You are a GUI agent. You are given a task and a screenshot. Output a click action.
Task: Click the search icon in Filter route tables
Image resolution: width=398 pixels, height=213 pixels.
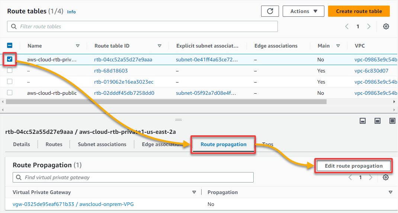tap(14, 26)
